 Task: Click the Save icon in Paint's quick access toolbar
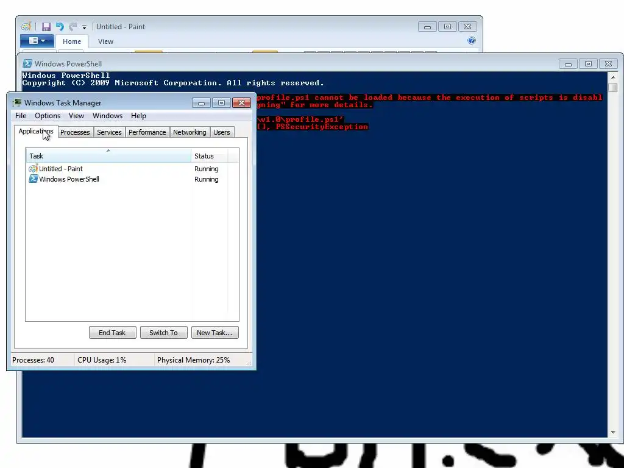(46, 27)
